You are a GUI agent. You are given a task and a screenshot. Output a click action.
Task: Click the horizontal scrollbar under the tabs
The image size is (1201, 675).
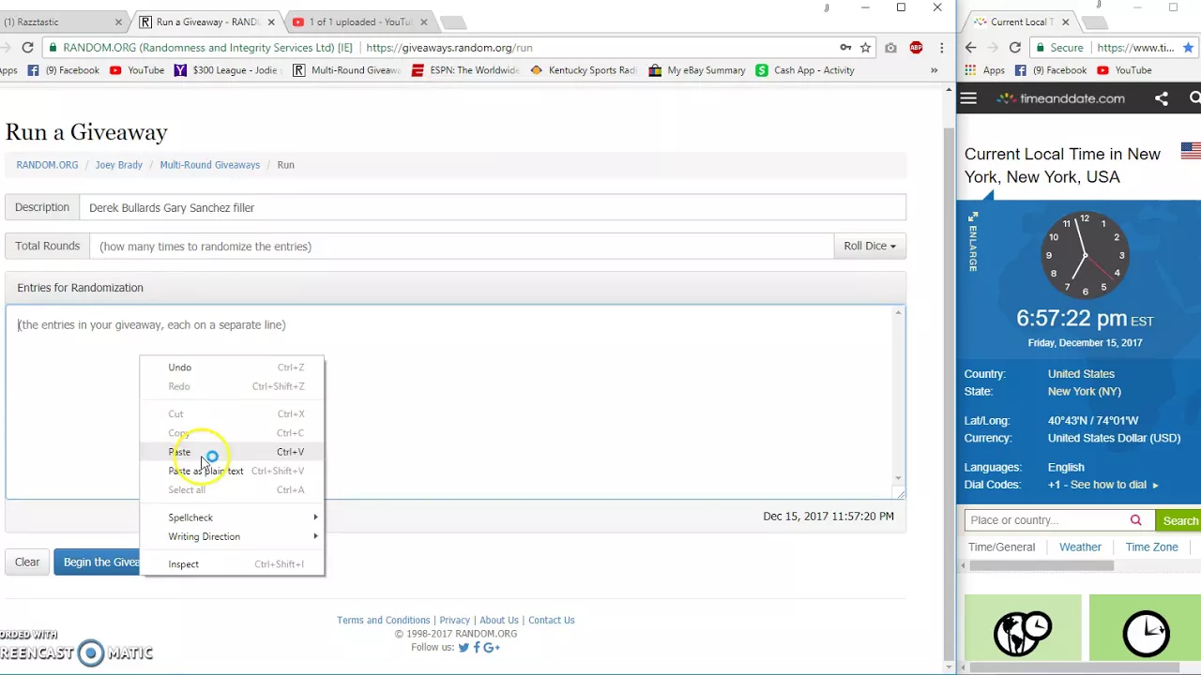click(x=1041, y=566)
